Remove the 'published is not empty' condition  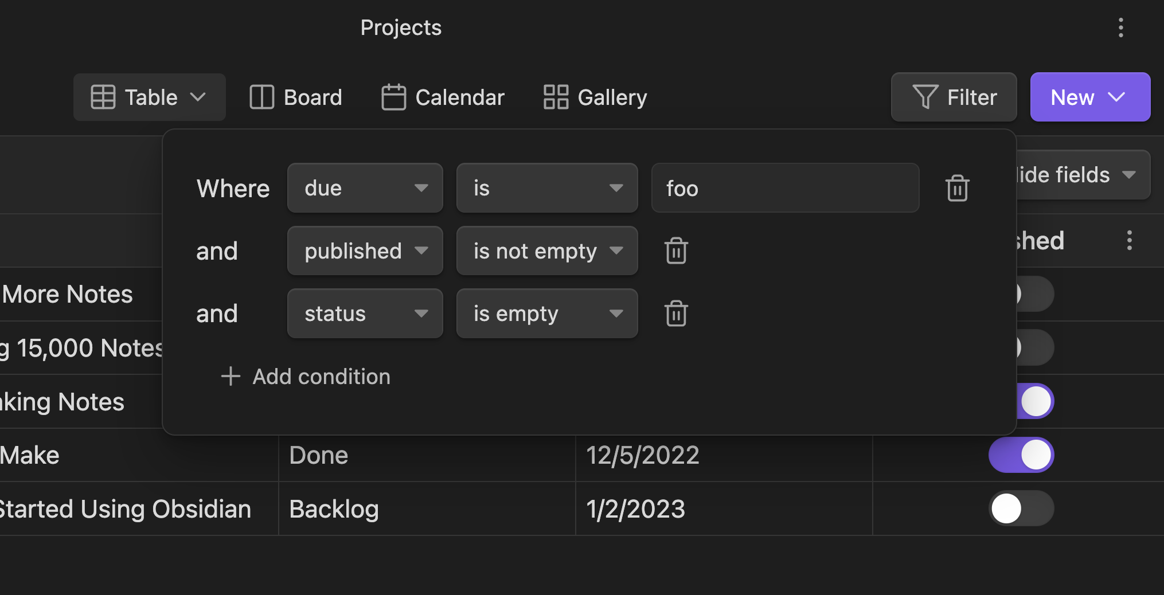click(676, 250)
